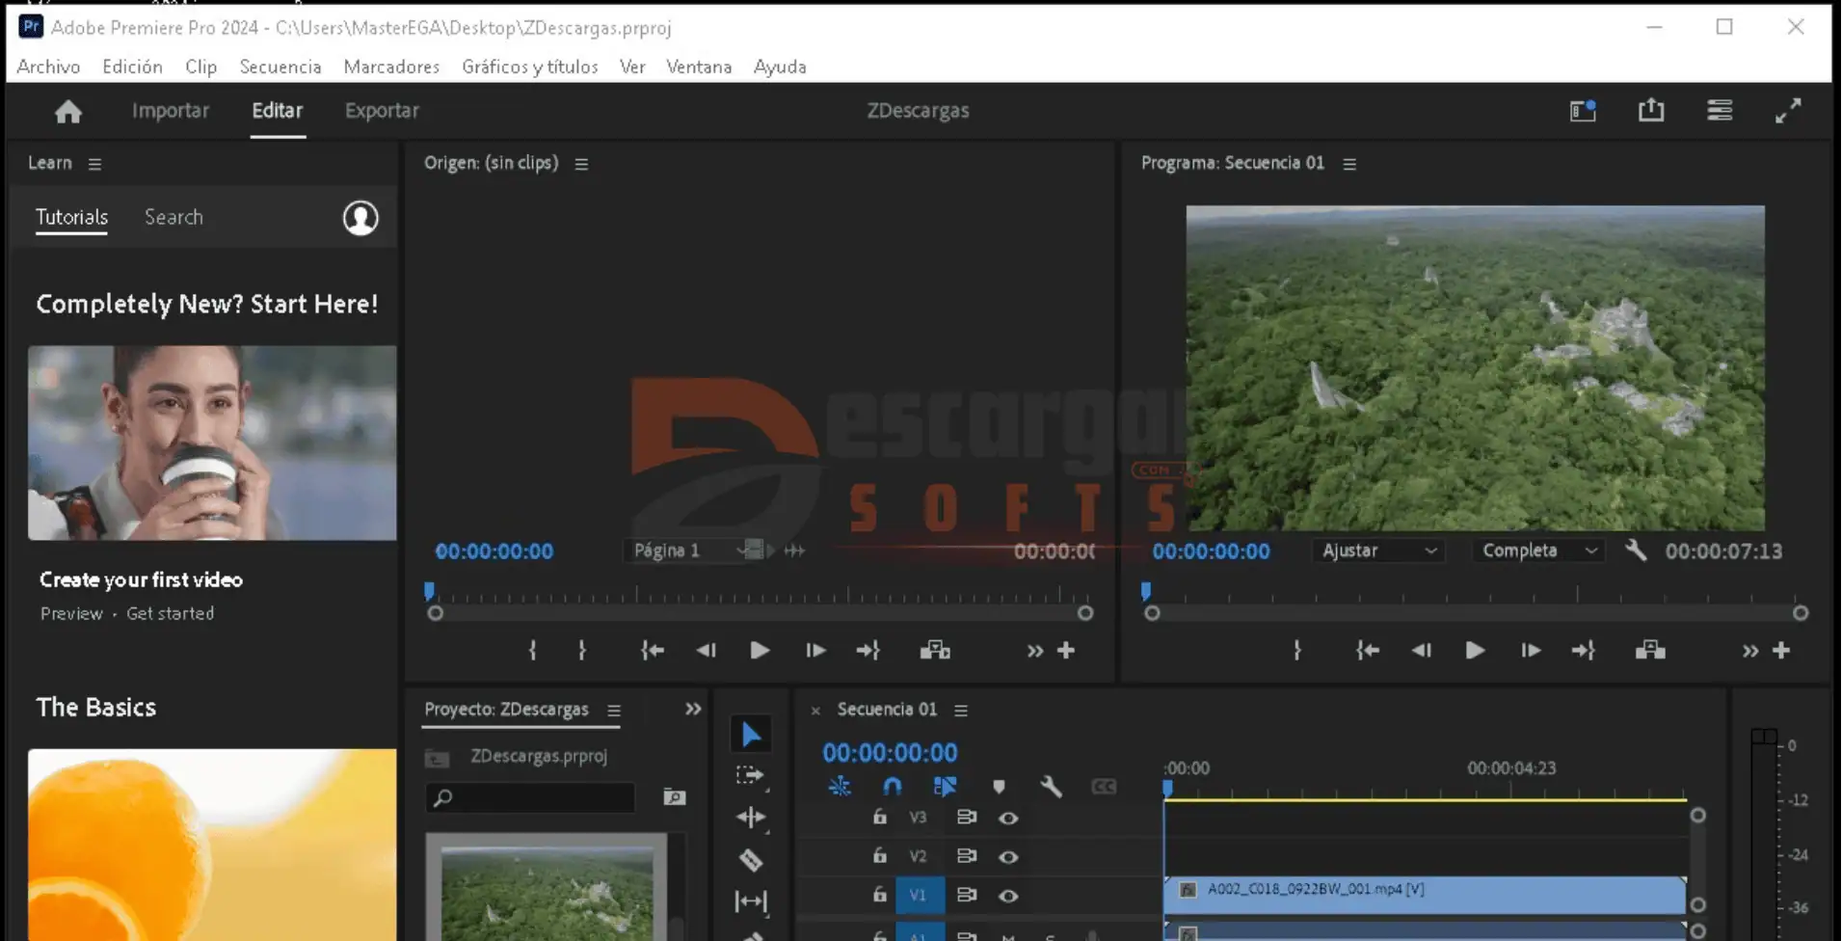Toggle sync lock on V2 track
1842x941 pixels.
tap(966, 855)
